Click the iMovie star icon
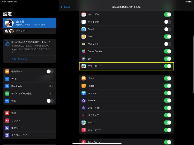The image size is (194, 145). click(x=84, y=100)
